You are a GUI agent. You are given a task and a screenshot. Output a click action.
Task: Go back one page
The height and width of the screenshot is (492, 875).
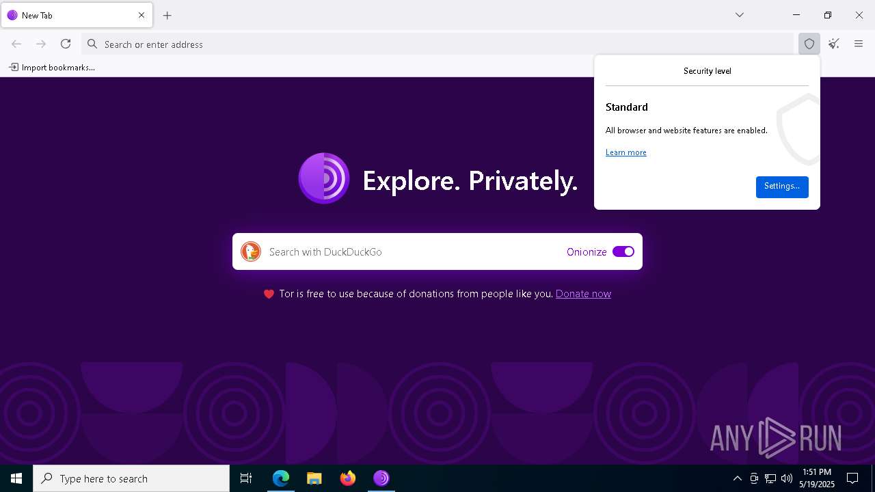16,44
